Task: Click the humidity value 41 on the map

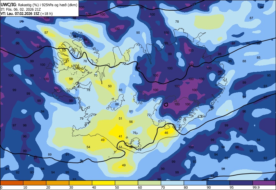Action: pyautogui.click(x=120, y=137)
